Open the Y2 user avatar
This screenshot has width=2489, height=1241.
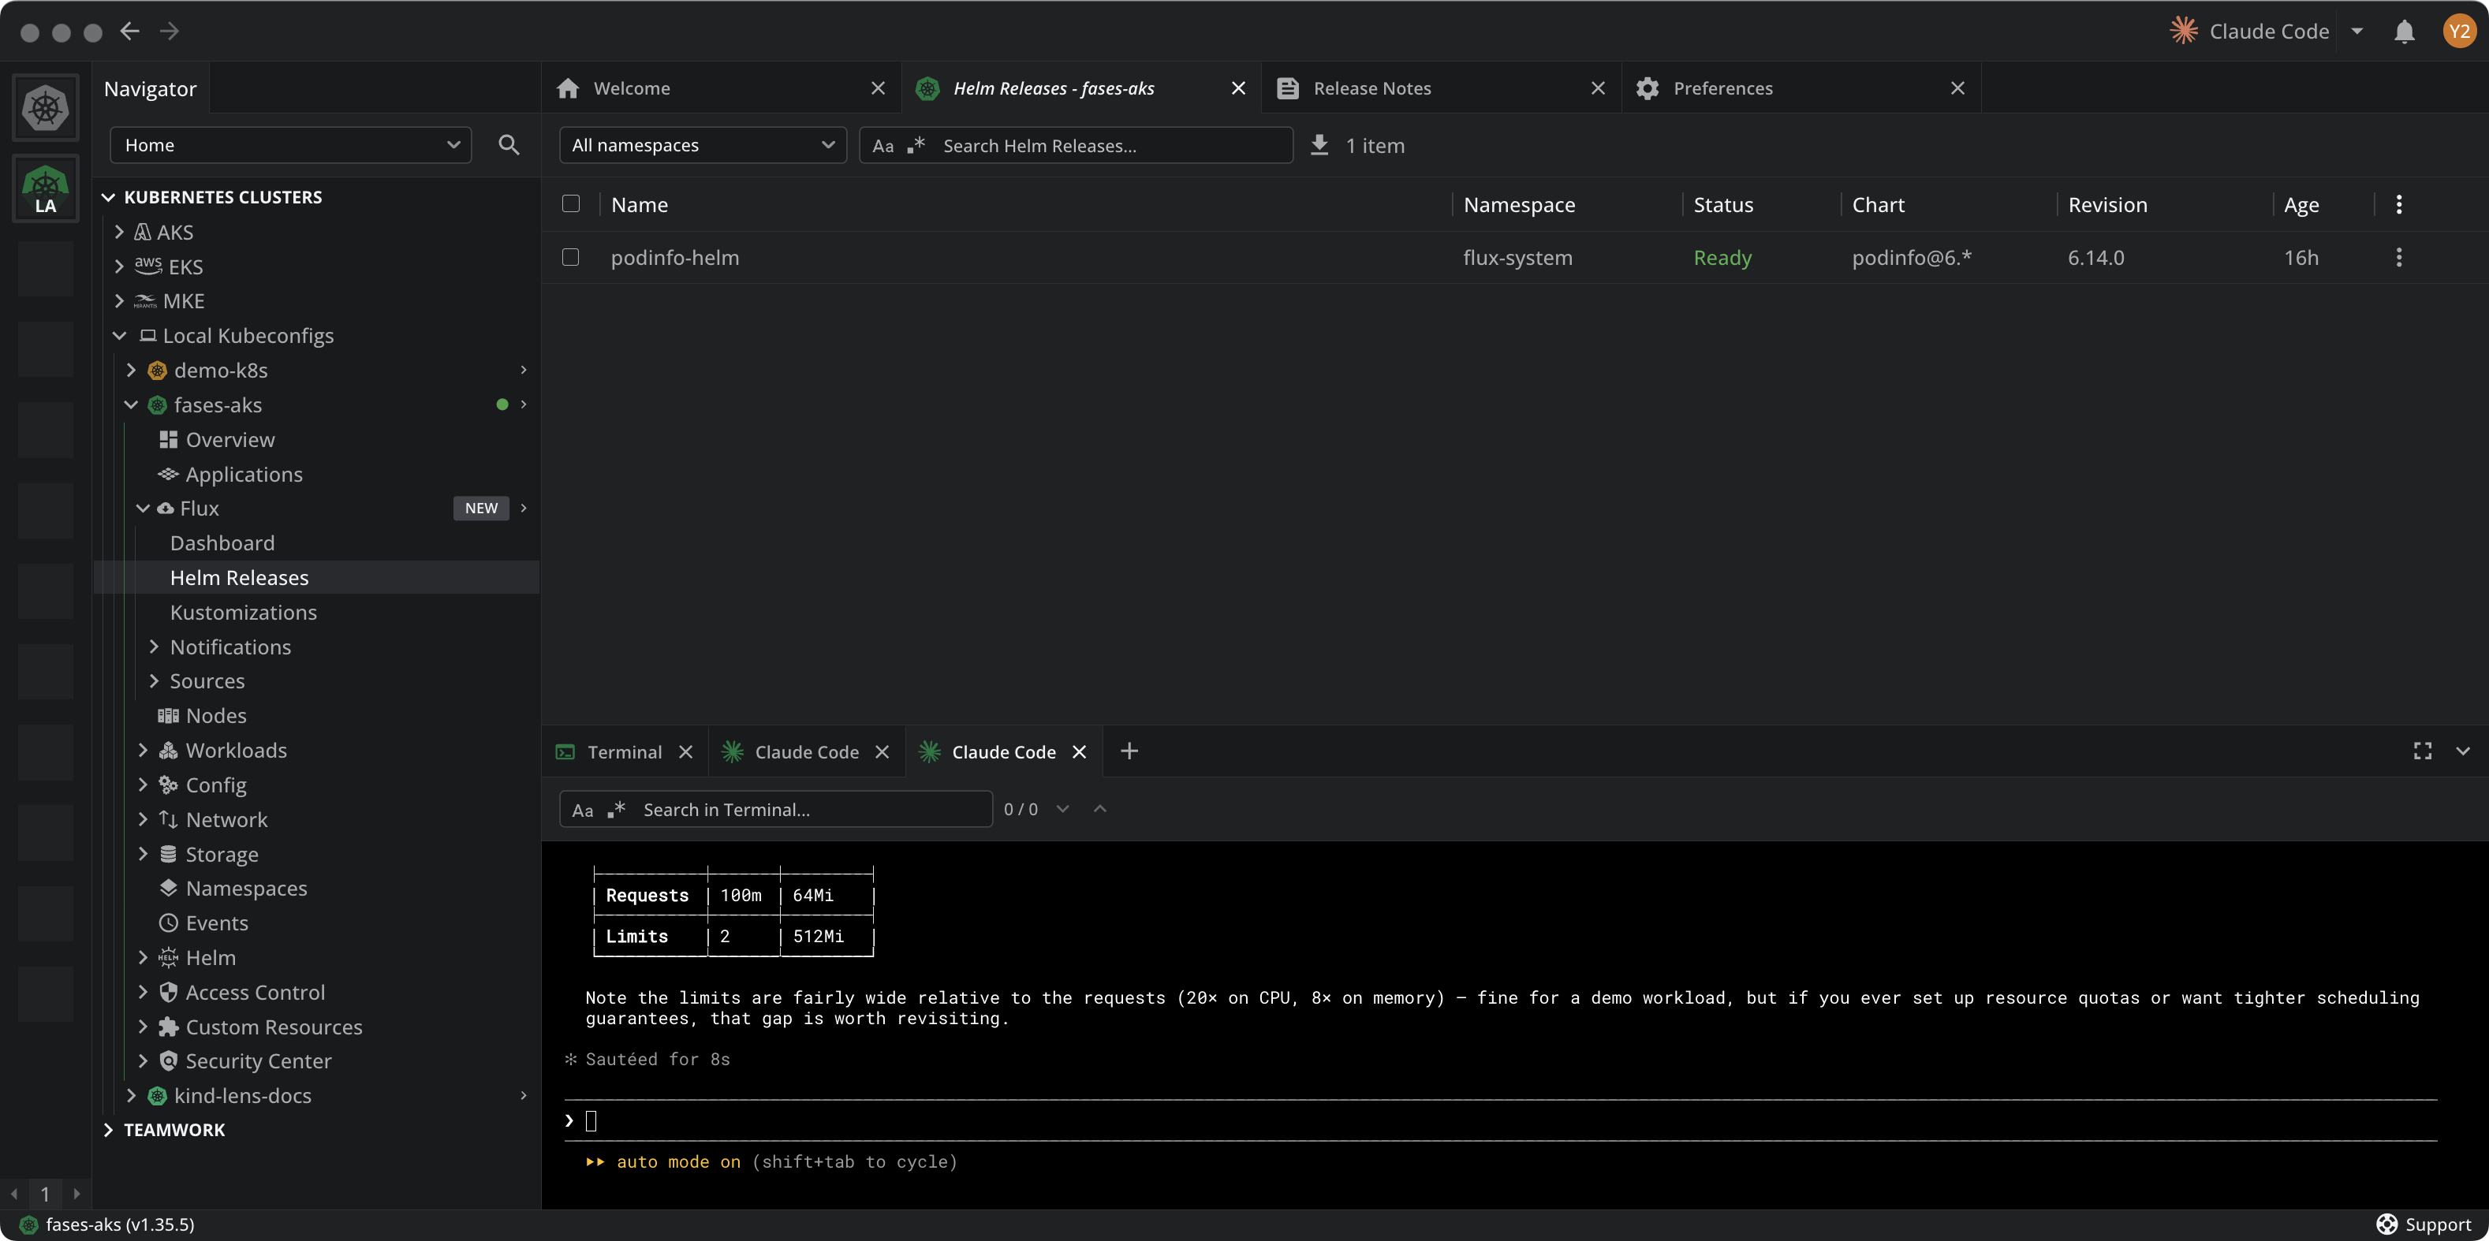pos(2459,32)
